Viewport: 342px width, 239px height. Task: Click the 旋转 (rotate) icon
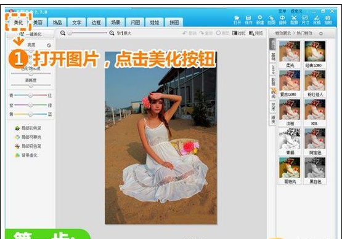click(282, 20)
